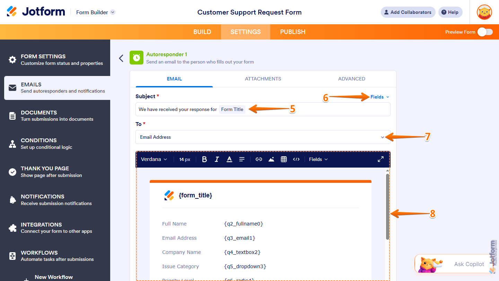
Task: Click the {q3_email1} placeholder
Action: 240,238
